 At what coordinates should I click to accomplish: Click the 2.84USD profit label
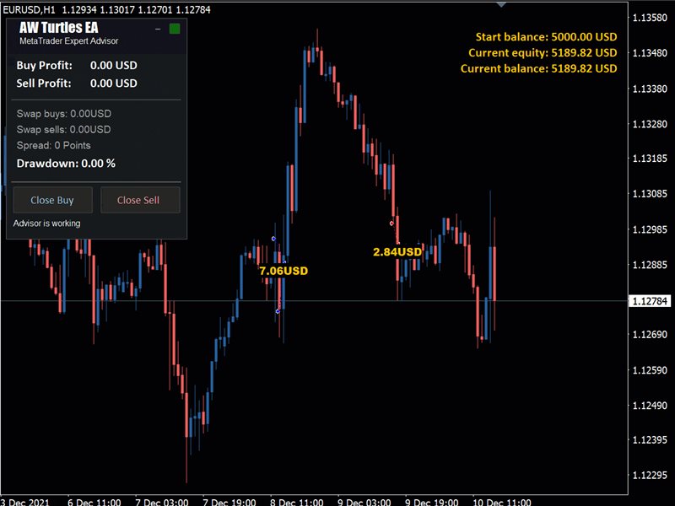click(x=397, y=251)
